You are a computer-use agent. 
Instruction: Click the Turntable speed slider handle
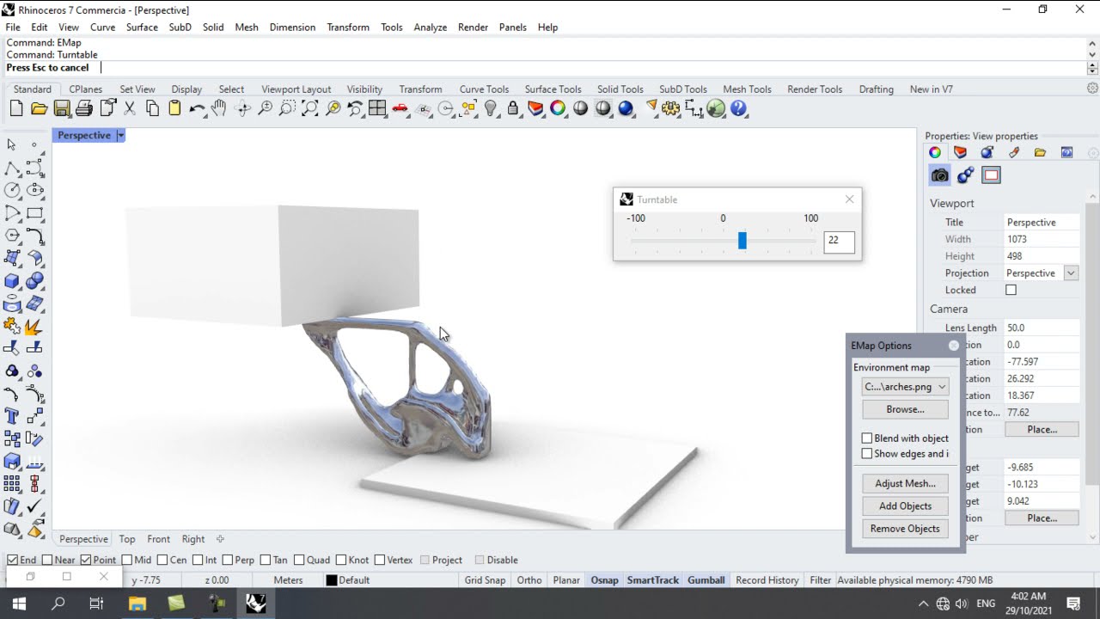[x=742, y=241]
